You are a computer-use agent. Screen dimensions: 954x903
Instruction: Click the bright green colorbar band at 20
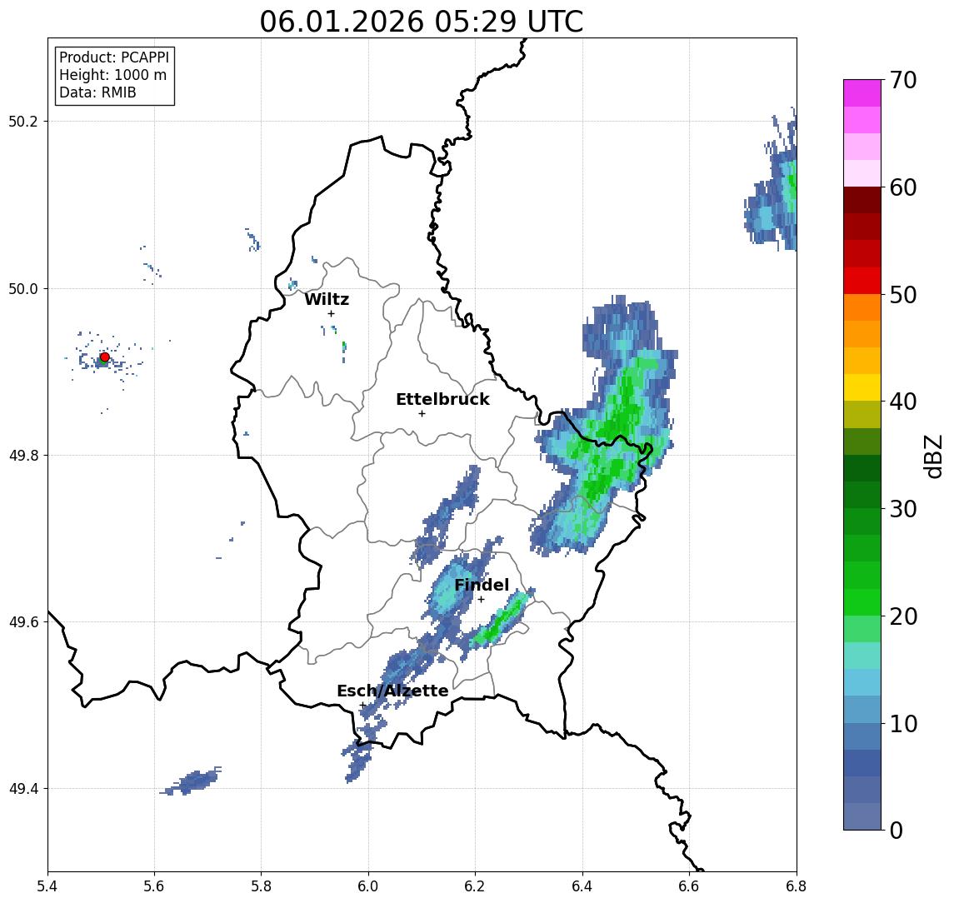862,602
